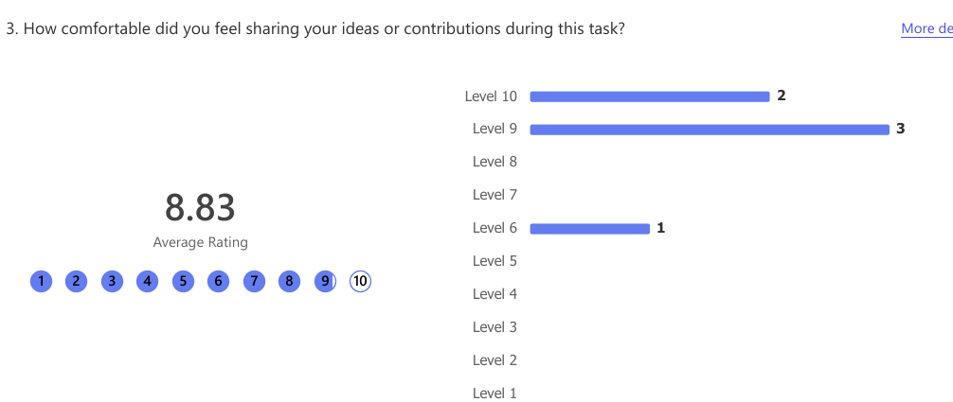Screen dimensions: 953x402
Task: Click the unfilled rating circle 10
Action: pyautogui.click(x=360, y=281)
